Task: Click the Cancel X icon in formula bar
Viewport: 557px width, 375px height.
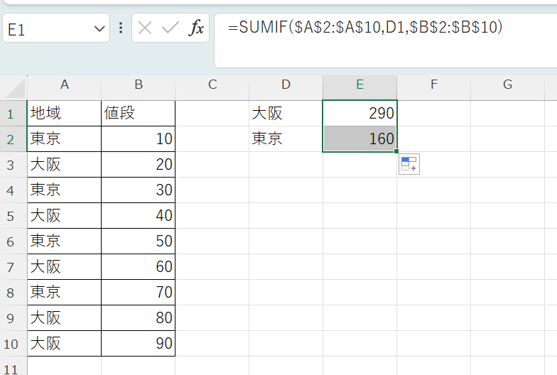Action: pyautogui.click(x=145, y=28)
